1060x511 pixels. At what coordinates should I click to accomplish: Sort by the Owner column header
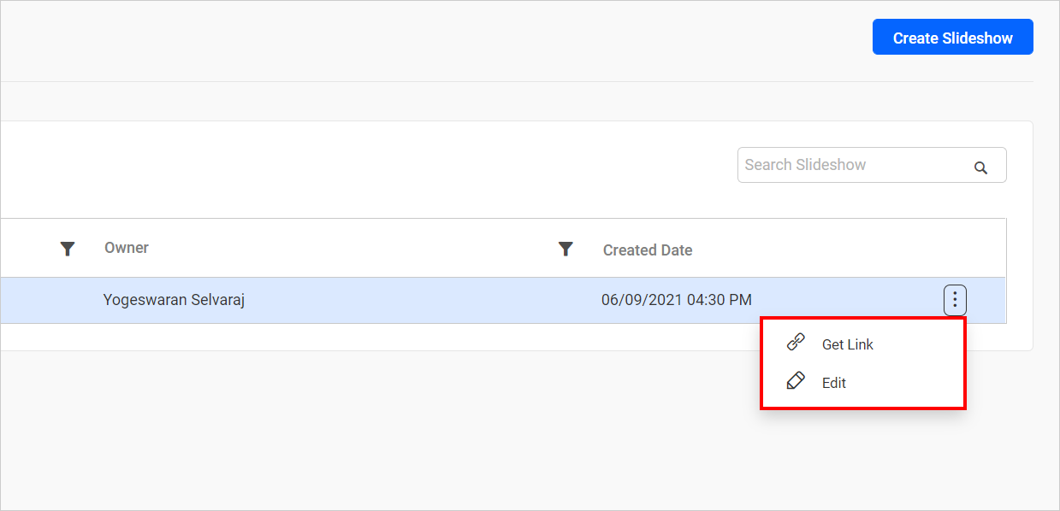point(127,248)
